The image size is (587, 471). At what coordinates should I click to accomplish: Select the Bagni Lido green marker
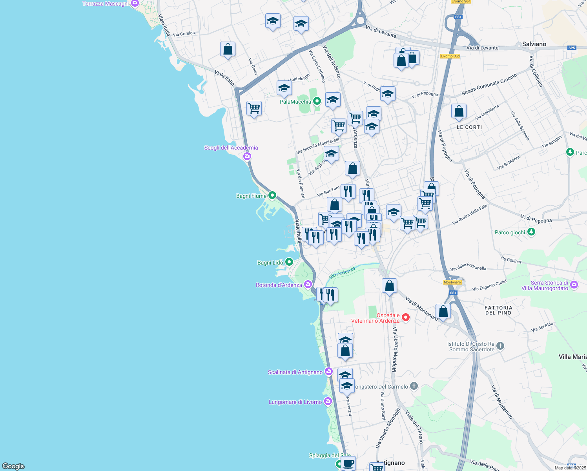(x=289, y=262)
